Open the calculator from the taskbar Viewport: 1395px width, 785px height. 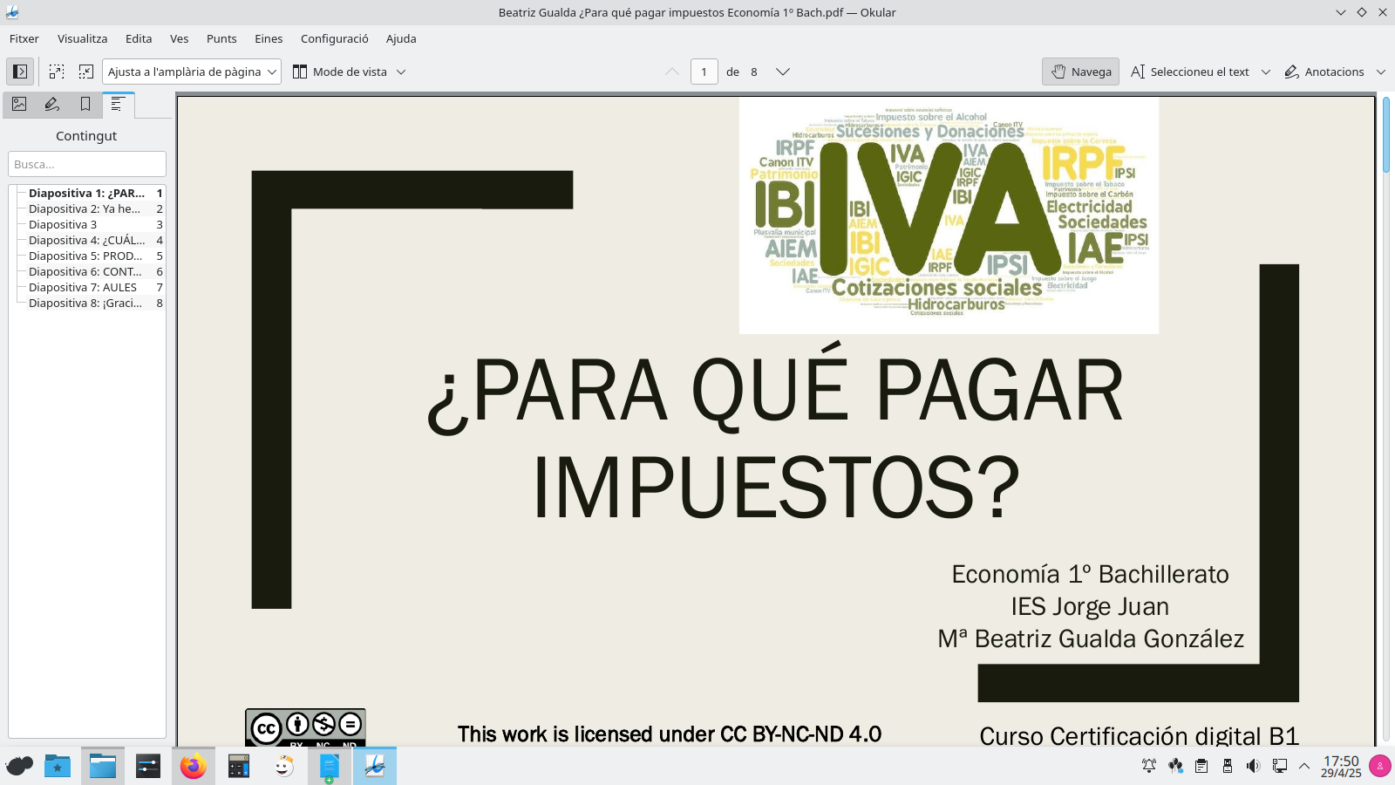[x=239, y=766]
